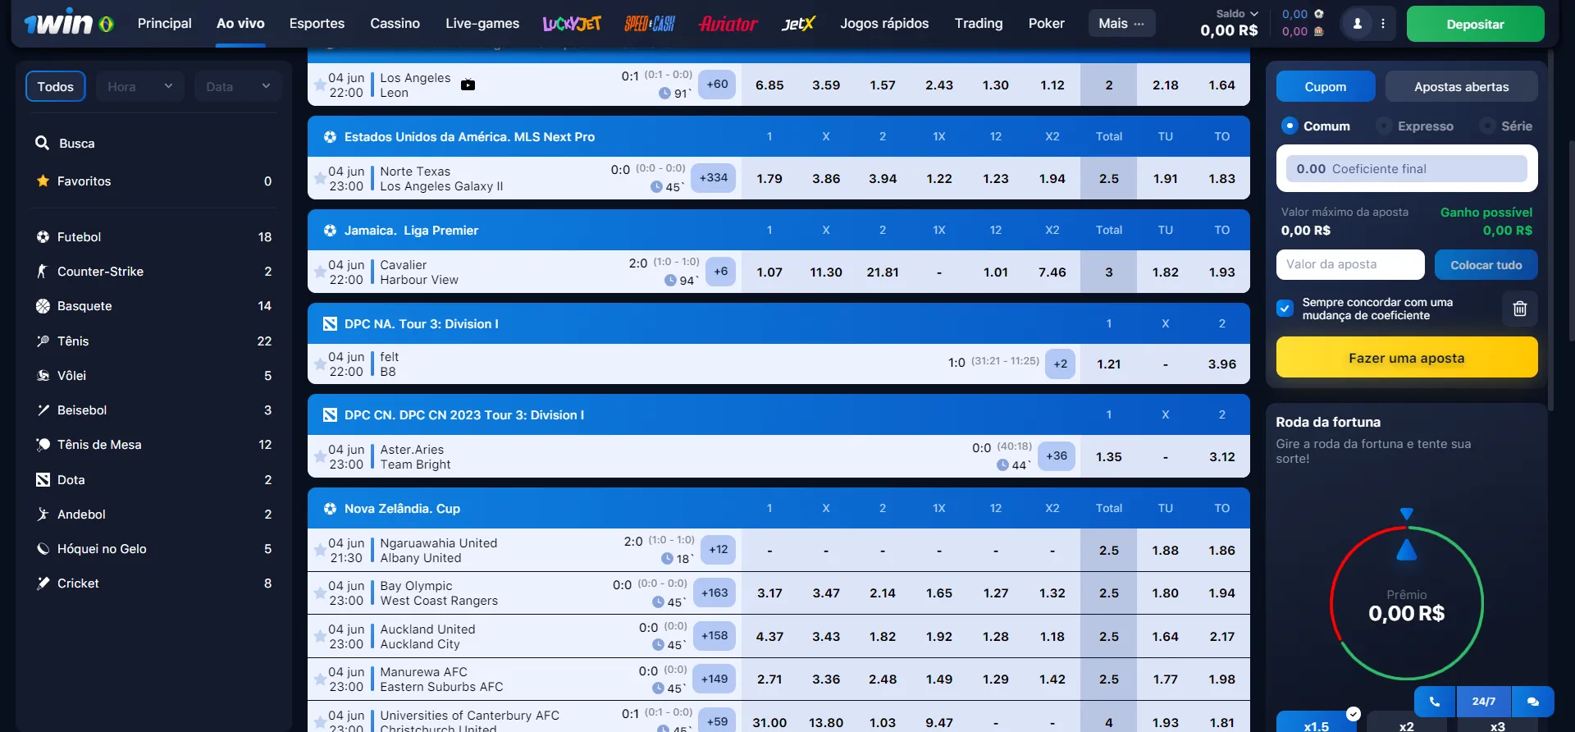Open the Live-games section

[x=482, y=23]
